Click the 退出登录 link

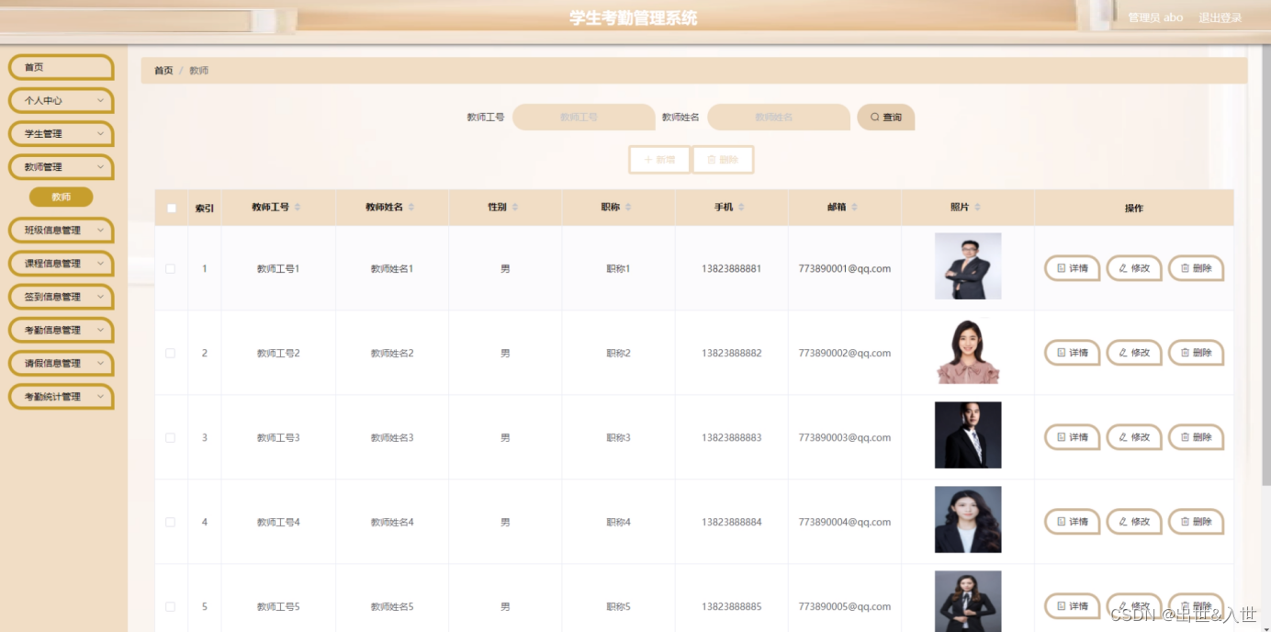(1220, 17)
